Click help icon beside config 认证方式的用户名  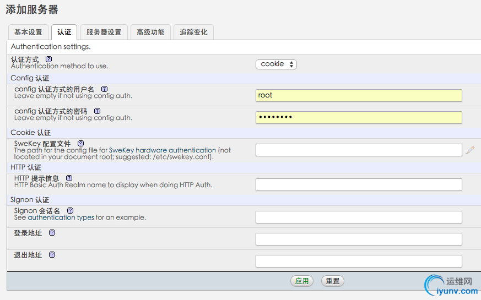(x=105, y=89)
